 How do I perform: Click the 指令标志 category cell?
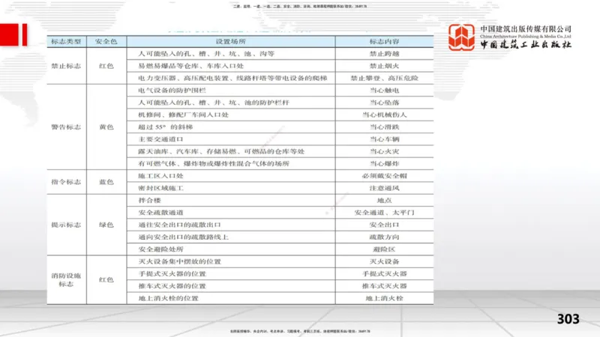(x=67, y=182)
